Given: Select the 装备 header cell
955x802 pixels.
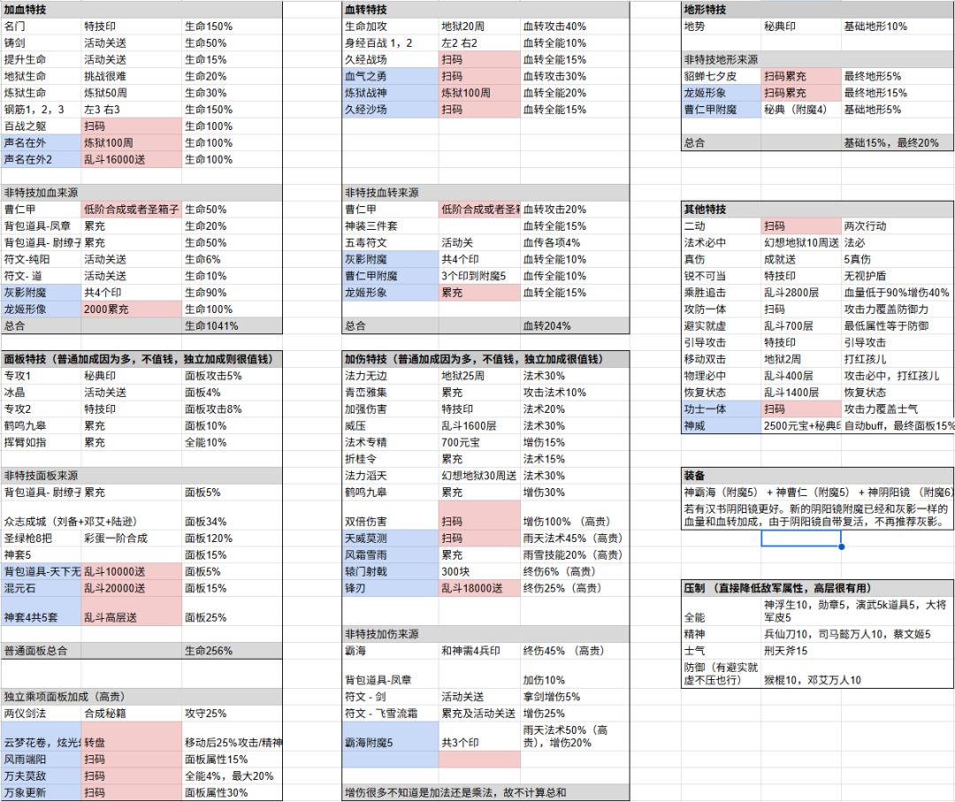Looking at the screenshot, I should coord(817,476).
